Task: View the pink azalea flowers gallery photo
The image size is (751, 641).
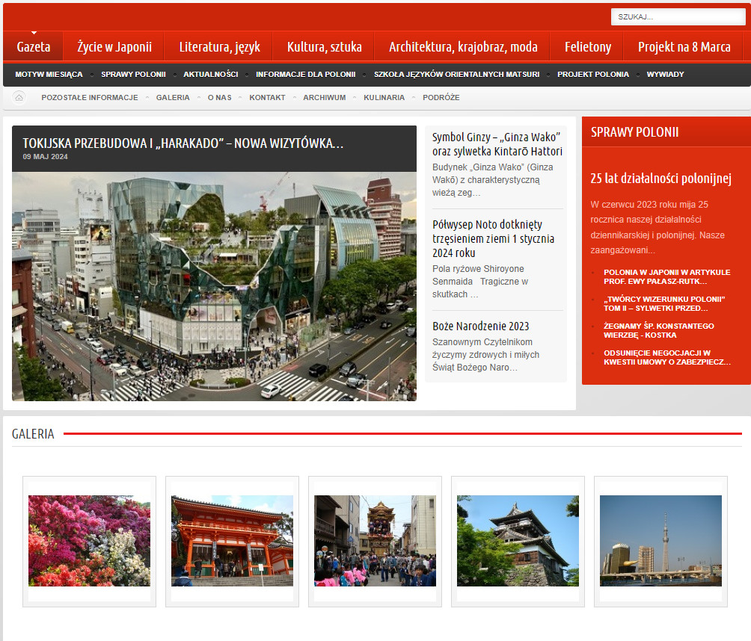Action: coord(89,541)
